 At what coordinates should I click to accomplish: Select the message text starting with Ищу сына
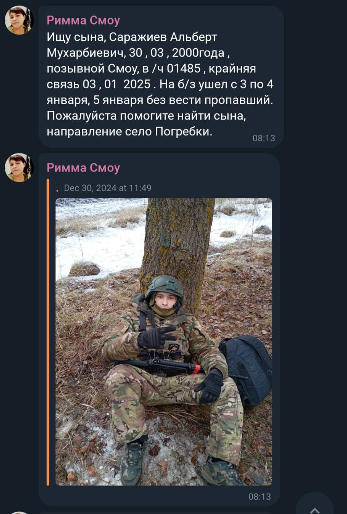point(160,84)
